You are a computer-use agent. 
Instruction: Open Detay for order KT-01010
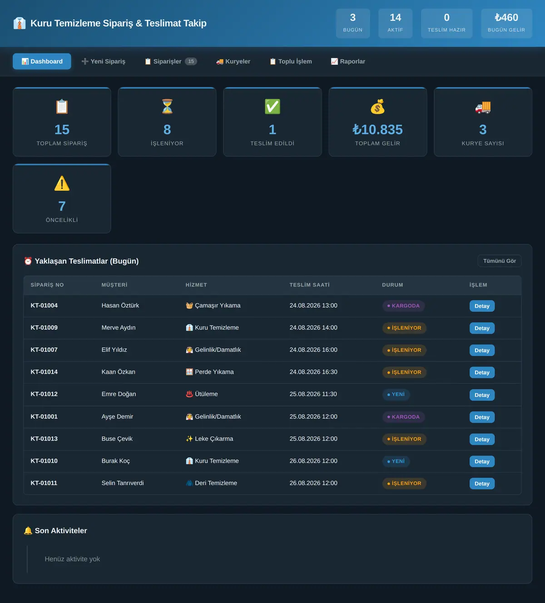pyautogui.click(x=482, y=462)
